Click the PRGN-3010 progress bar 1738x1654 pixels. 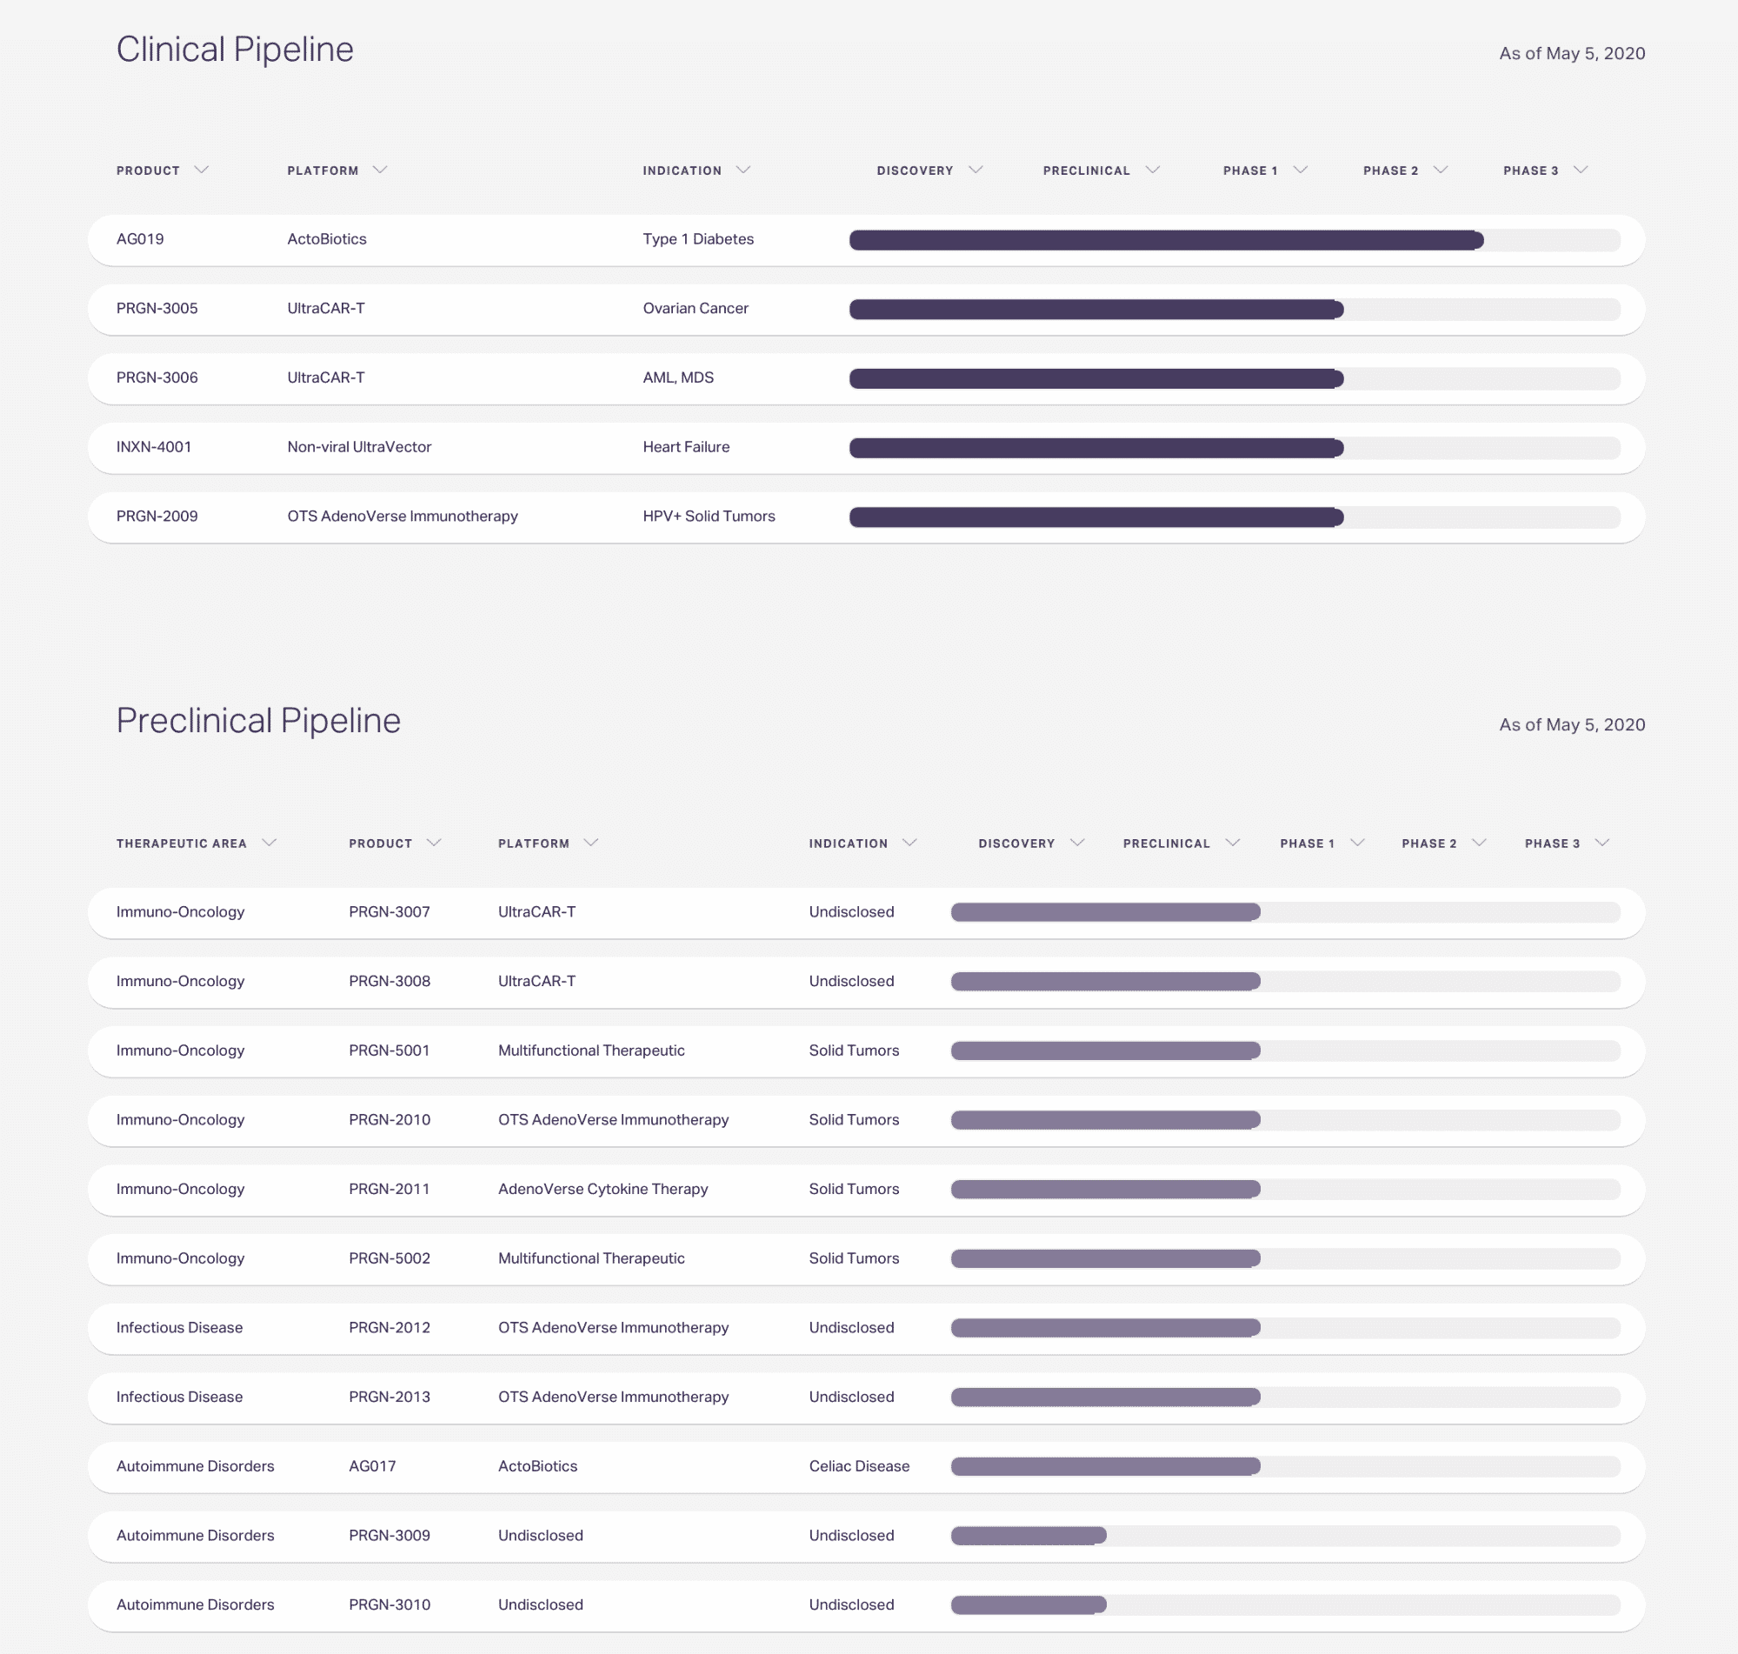click(1285, 1605)
